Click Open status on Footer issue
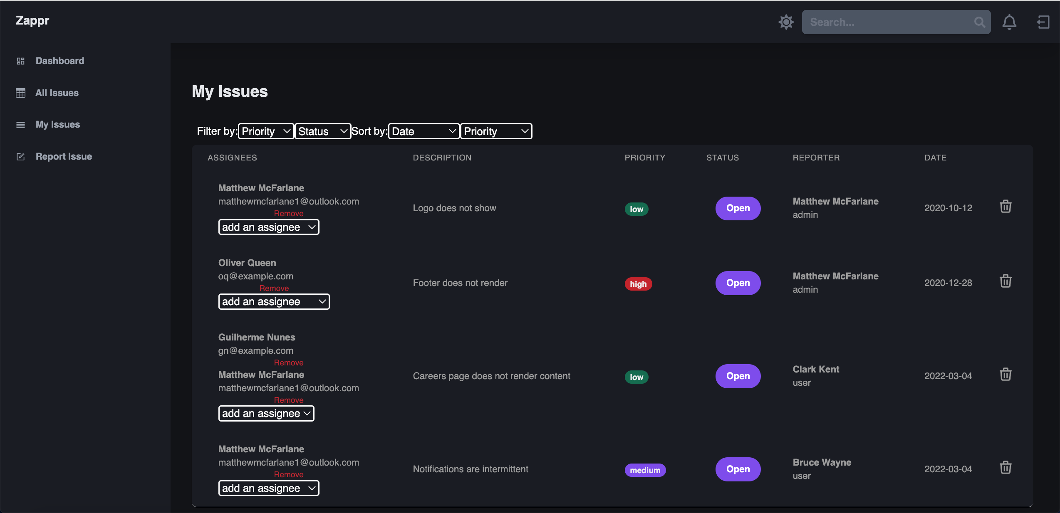 tap(738, 283)
